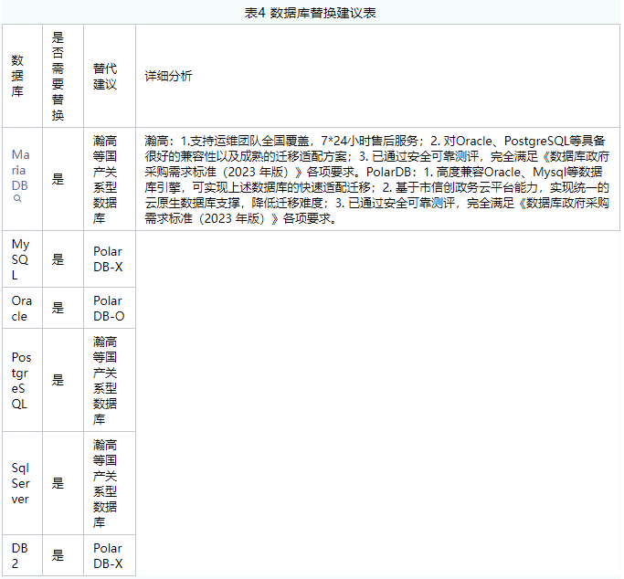Click 瀚高等国产关系型数据库 in the PostgreSQL row
The height and width of the screenshot is (579, 624).
tap(105, 380)
